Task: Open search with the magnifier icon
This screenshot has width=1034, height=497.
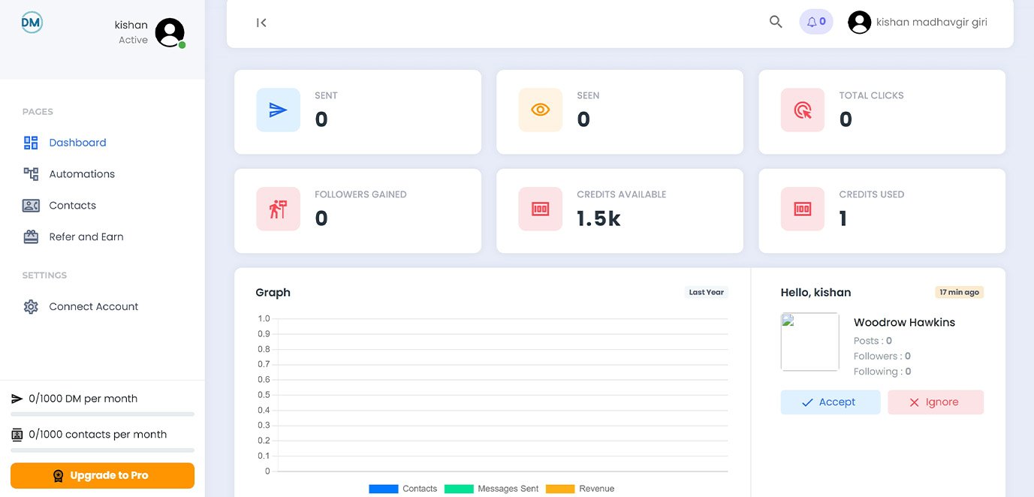Action: [776, 22]
